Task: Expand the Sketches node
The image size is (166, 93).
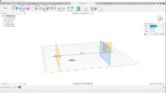Action: 4,24
